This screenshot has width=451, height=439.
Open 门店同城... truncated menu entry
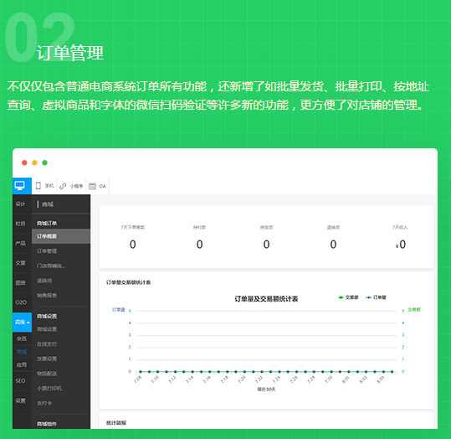[x=51, y=266]
